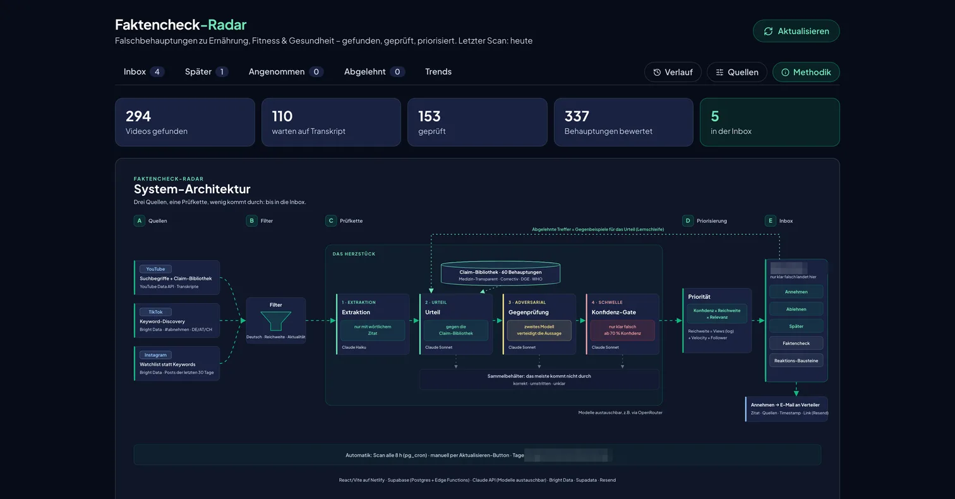Click the E badge next to Inbox
955x499 pixels.
(770, 220)
